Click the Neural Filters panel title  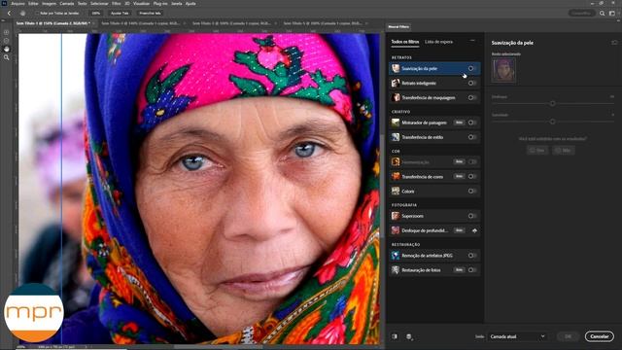398,26
